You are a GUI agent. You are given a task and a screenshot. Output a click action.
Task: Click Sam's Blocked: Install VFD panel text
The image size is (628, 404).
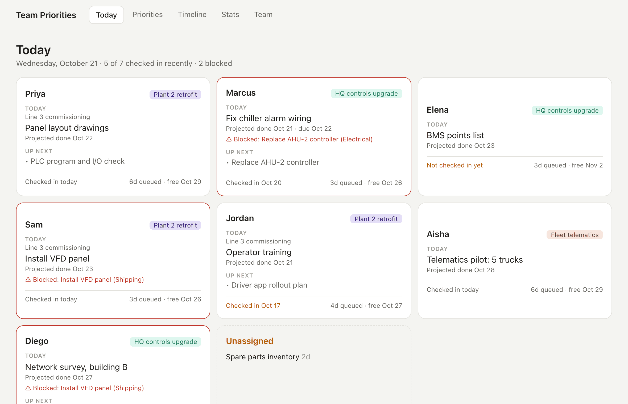coord(88,280)
